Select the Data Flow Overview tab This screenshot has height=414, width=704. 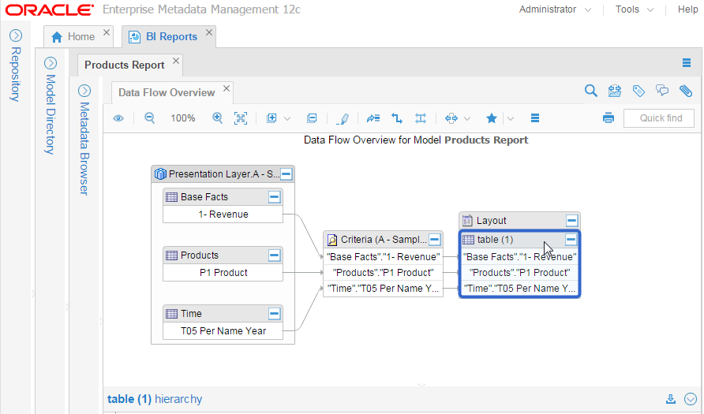pyautogui.click(x=166, y=92)
